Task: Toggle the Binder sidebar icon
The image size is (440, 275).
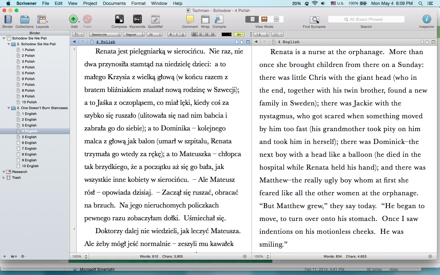Action: point(8,20)
